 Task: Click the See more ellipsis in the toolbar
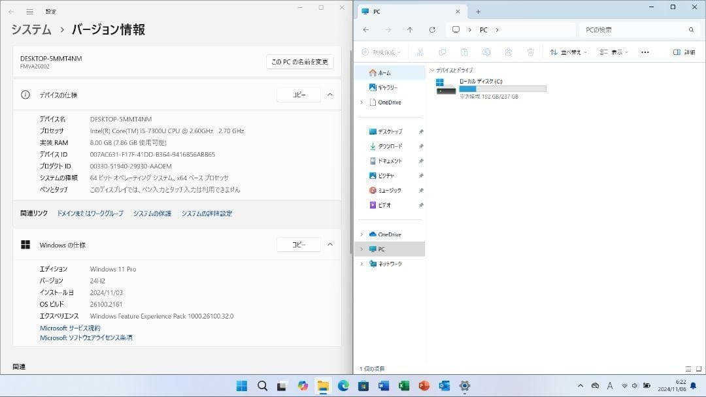point(644,52)
